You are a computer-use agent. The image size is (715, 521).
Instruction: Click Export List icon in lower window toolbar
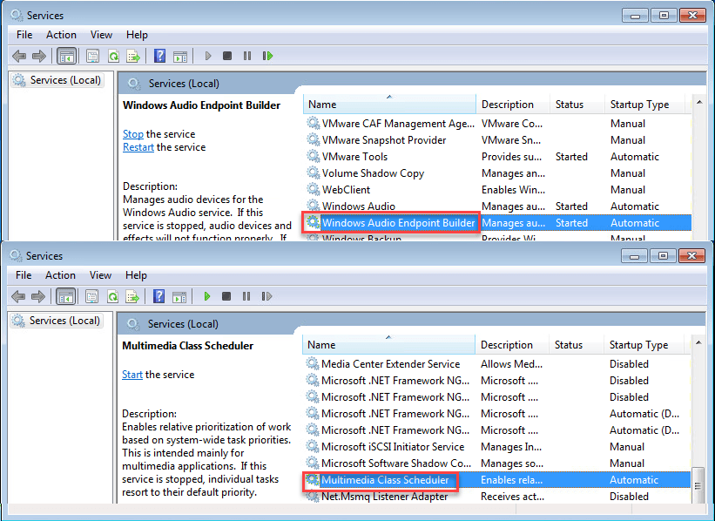point(132,296)
